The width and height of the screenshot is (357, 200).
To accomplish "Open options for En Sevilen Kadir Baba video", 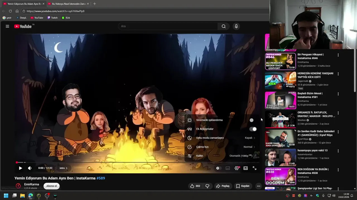I will pyautogui.click(x=338, y=132).
